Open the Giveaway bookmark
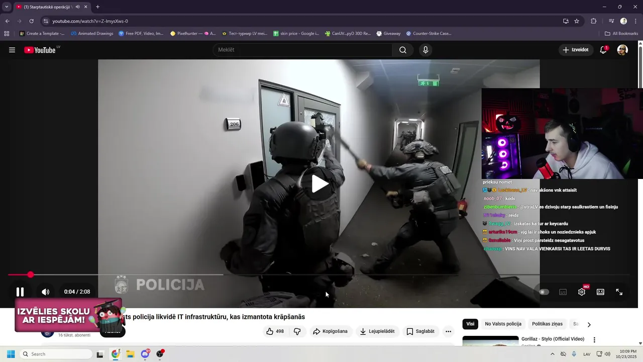643x362 pixels. [388, 34]
